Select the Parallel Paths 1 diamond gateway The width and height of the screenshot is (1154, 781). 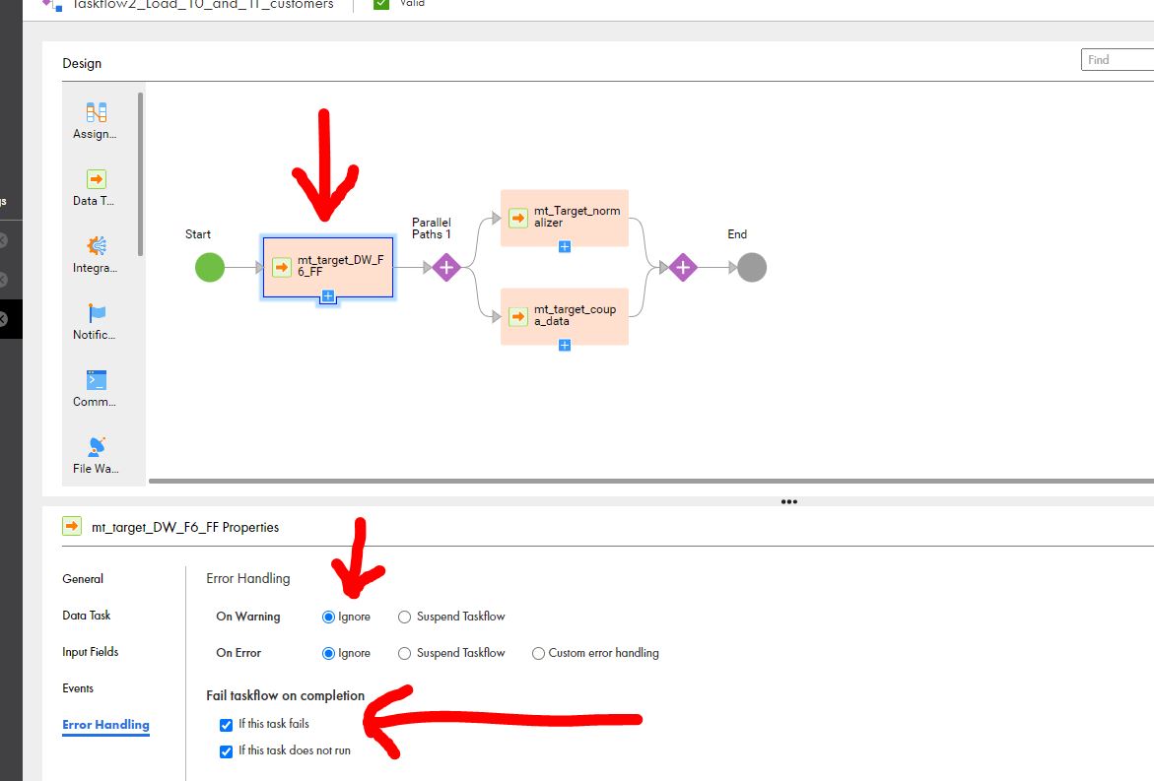pyautogui.click(x=446, y=267)
